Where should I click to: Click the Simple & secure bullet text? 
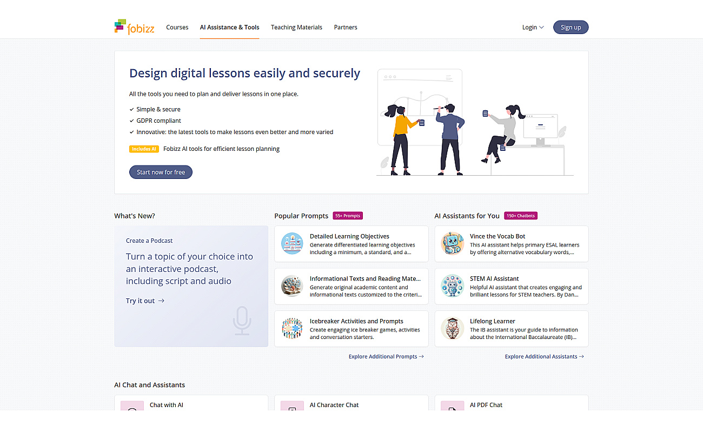click(158, 109)
